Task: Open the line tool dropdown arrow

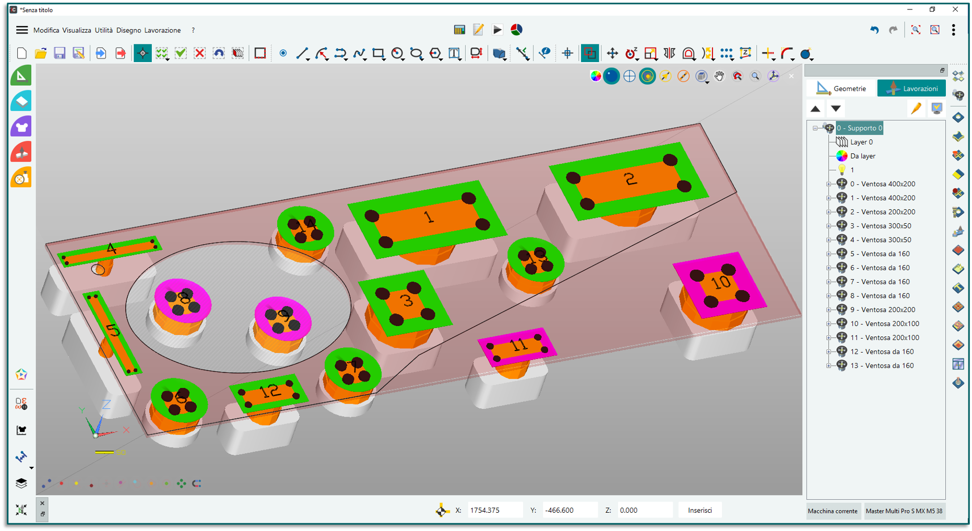Action: pos(308,59)
